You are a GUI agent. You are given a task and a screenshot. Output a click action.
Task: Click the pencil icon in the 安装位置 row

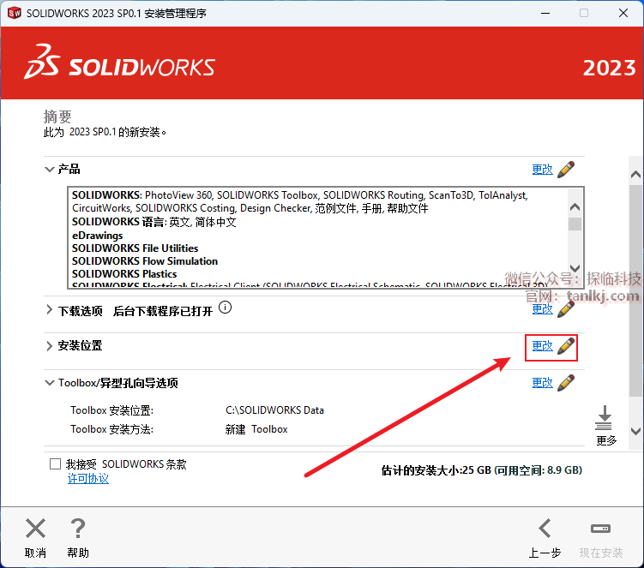(566, 346)
